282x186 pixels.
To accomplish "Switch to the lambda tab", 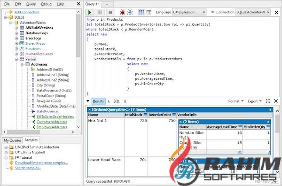I will (109, 101).
